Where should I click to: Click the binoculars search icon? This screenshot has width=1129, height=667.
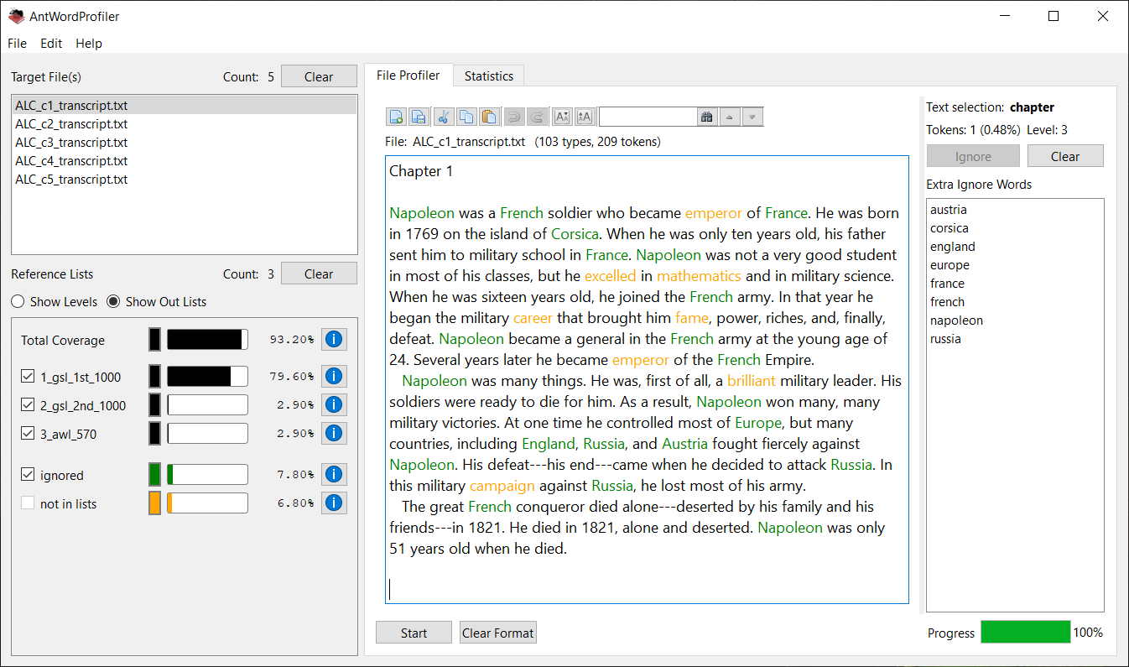click(x=707, y=117)
